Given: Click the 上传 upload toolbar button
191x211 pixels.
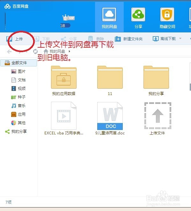Looking at the screenshot, I should (x=15, y=39).
